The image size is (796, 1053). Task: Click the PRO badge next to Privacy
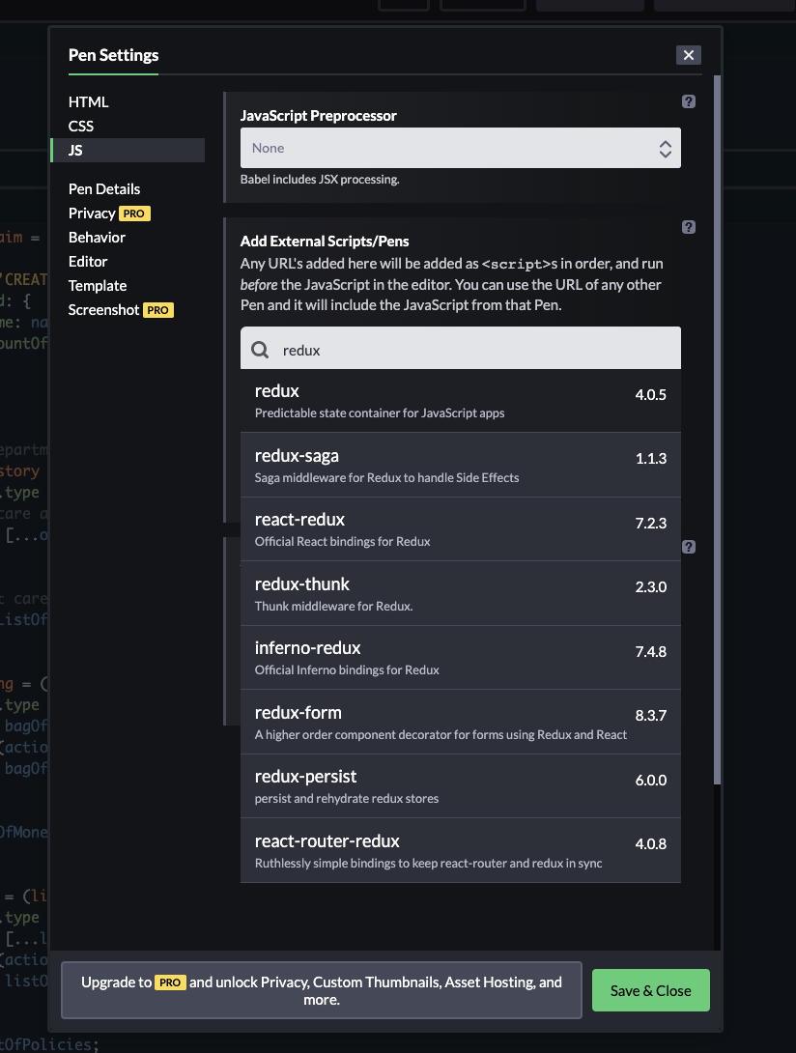(x=134, y=213)
